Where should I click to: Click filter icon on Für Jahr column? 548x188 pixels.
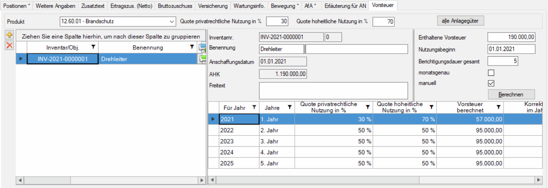click(254, 108)
